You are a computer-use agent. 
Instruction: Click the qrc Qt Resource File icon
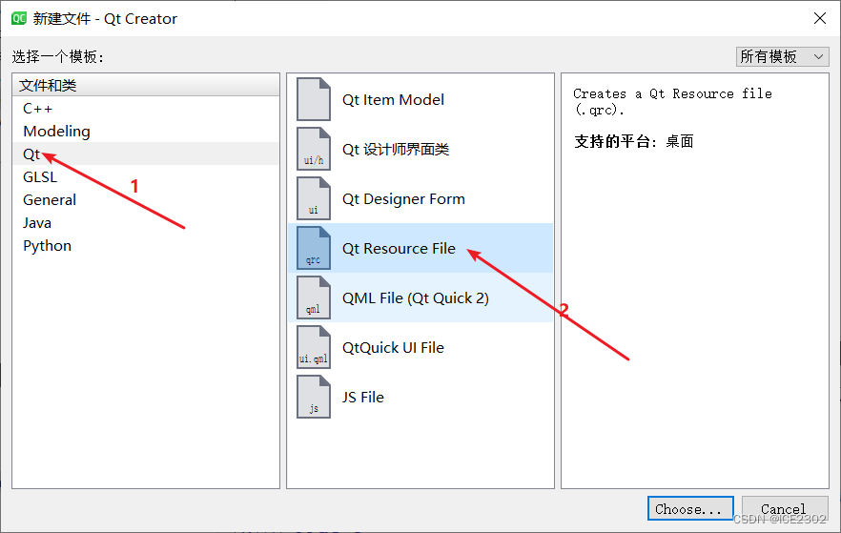click(x=314, y=248)
